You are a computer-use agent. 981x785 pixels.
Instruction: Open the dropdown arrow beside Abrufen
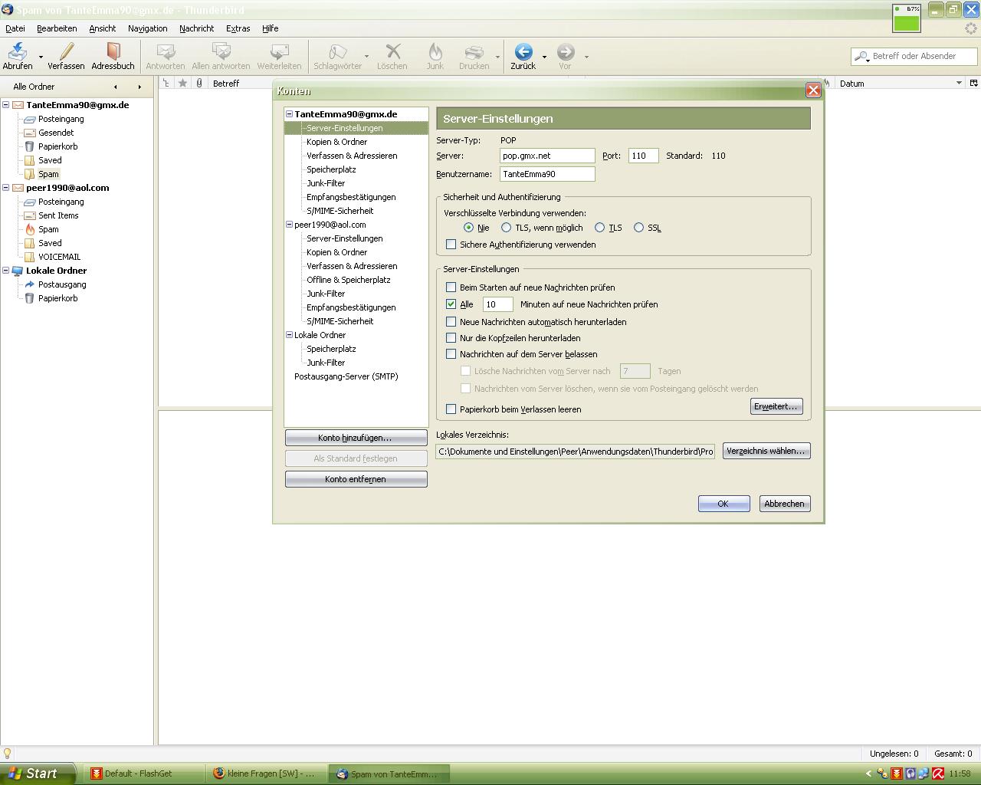click(x=41, y=57)
